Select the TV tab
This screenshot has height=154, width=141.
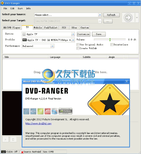[x=27, y=27]
